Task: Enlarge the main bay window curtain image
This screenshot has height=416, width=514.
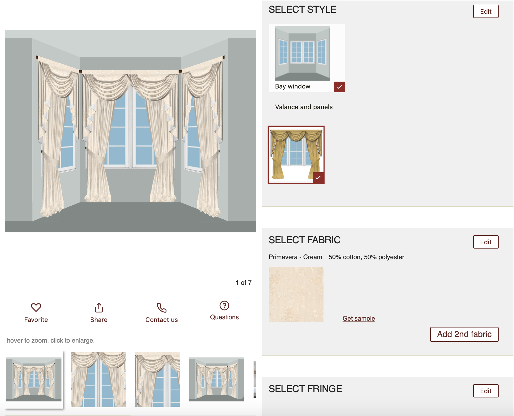Action: click(x=130, y=131)
